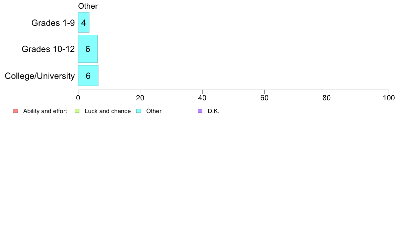
Task: Click the "Grades 1-9" axis label
Action: (53, 23)
